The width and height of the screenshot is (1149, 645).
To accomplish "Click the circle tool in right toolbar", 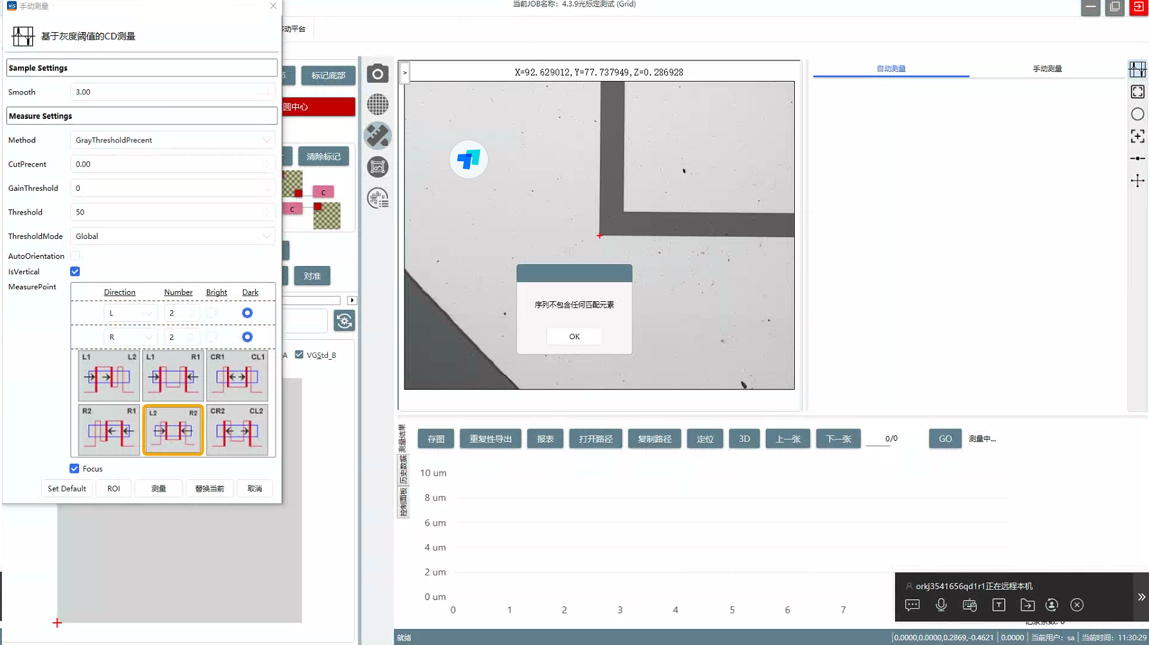I will [x=1137, y=114].
